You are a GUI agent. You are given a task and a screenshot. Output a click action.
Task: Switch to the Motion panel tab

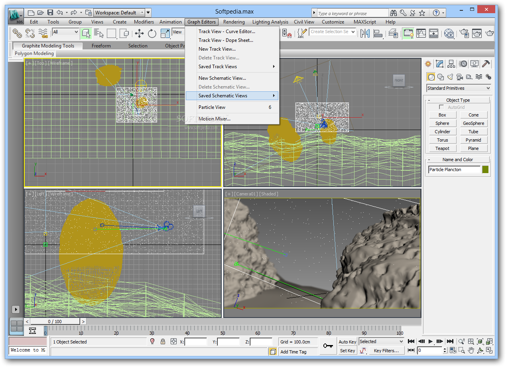(x=463, y=64)
